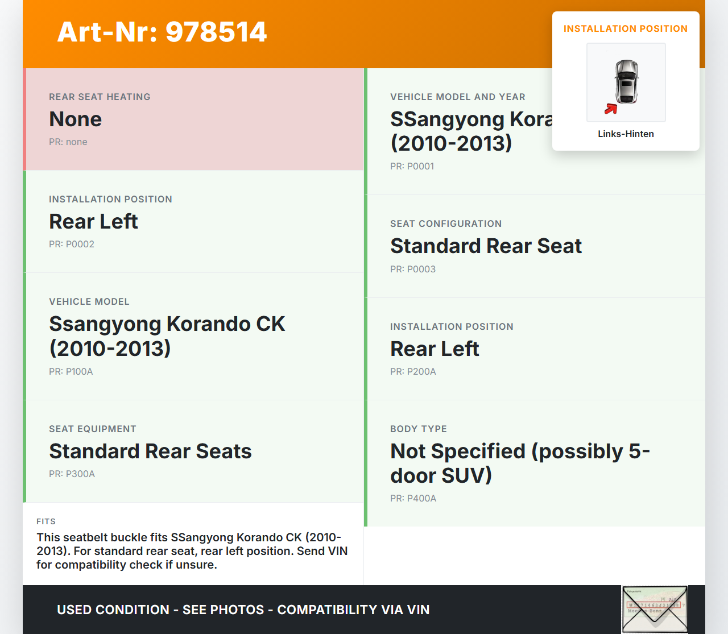This screenshot has width=728, height=634.
Task: Click Rear Left value with PR: P0002
Action: (93, 221)
